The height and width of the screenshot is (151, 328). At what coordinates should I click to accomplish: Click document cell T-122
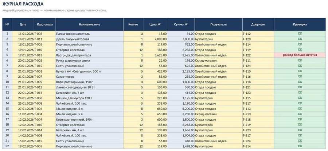point(258,55)
